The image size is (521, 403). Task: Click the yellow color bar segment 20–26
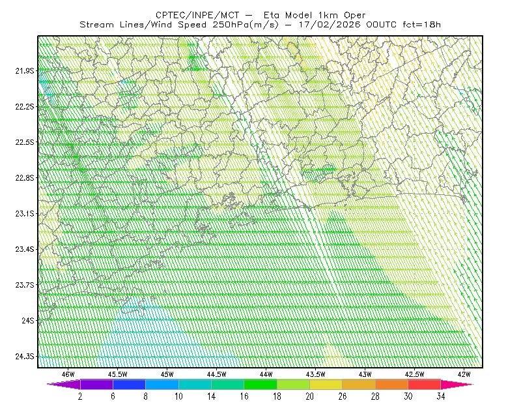click(x=326, y=384)
